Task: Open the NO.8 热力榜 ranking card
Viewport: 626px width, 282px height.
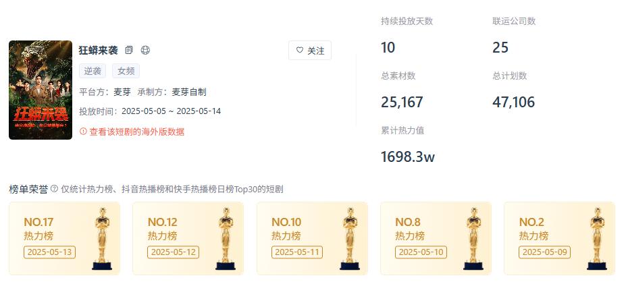Action: [436, 238]
